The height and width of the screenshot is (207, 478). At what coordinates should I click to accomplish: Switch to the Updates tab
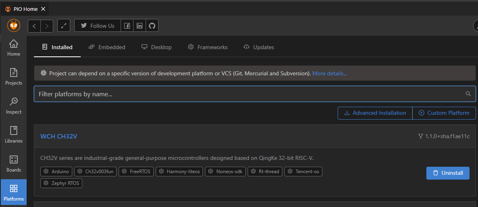(x=259, y=47)
